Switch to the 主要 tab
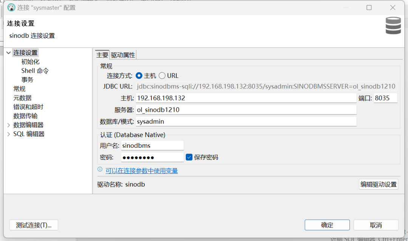The width and height of the screenshot is (408, 241). [102, 55]
